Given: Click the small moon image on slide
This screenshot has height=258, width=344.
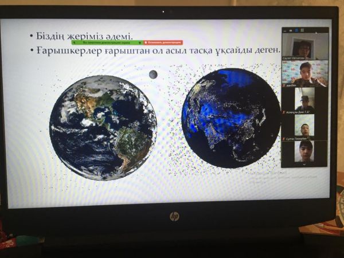Looking at the screenshot, I should tap(153, 74).
